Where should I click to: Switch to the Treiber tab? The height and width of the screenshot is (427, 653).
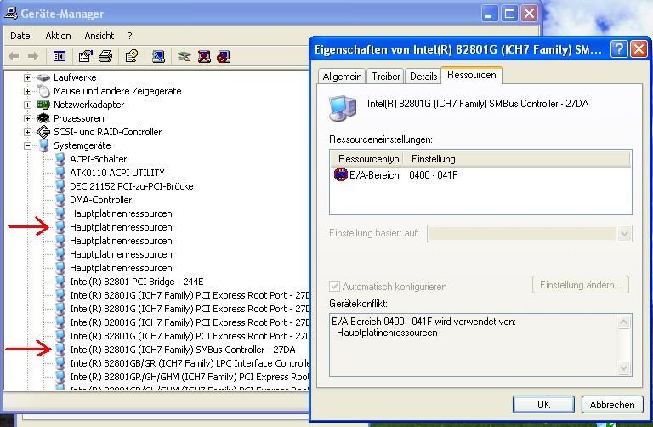[x=386, y=77]
